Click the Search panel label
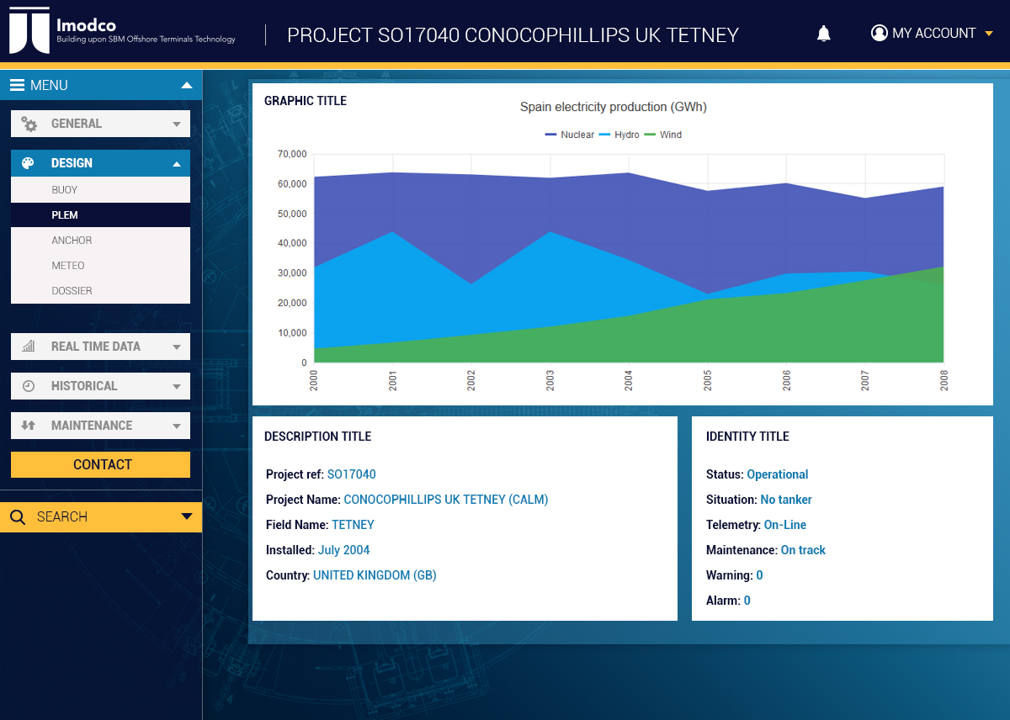The height and width of the screenshot is (720, 1010). click(62, 517)
